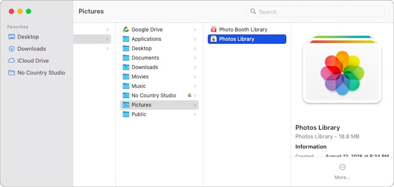Screen dimensions: 394x187
Task: Click the Google Drive icon in column
Action: point(126,30)
